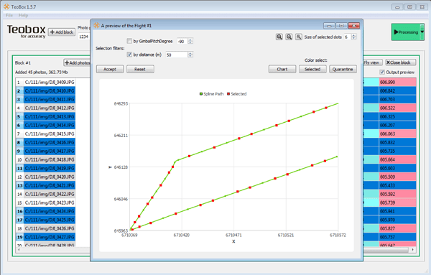Click the 605.827 value cell
431x275 pixels.
(397, 228)
